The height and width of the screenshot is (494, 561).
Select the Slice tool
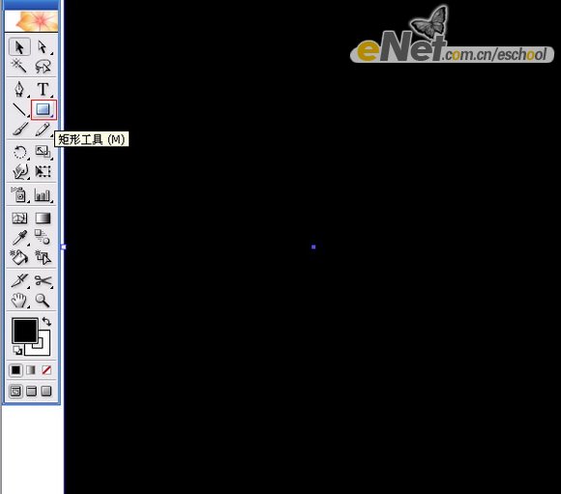pyautogui.click(x=19, y=280)
